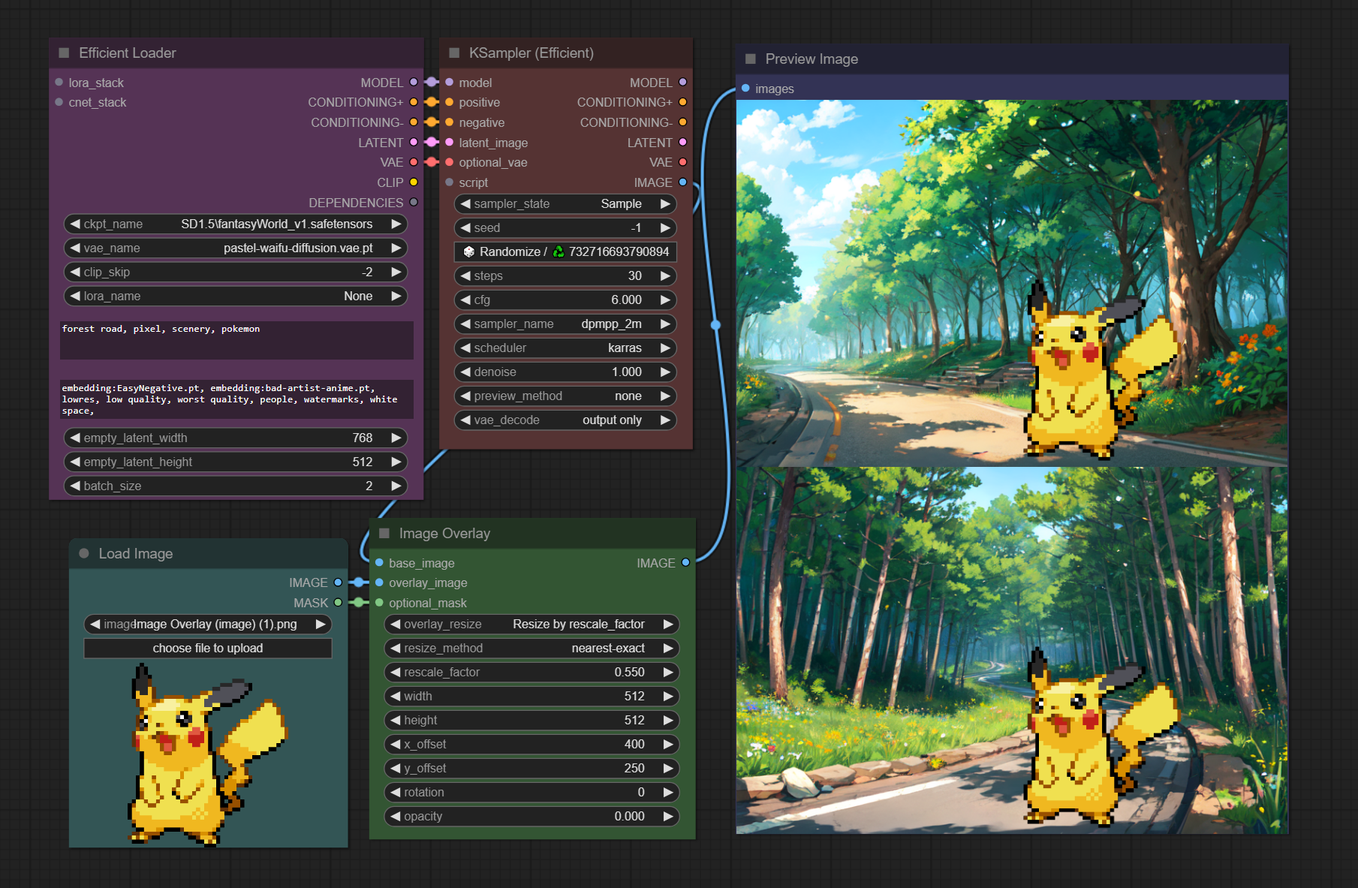Viewport: 1358px width, 888px height.
Task: Click the images input port on Preview Image
Action: pos(745,89)
